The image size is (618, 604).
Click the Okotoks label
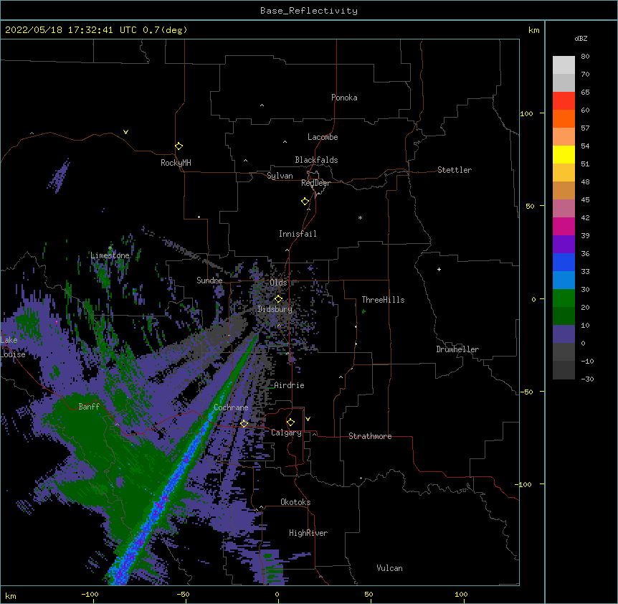[x=295, y=502]
